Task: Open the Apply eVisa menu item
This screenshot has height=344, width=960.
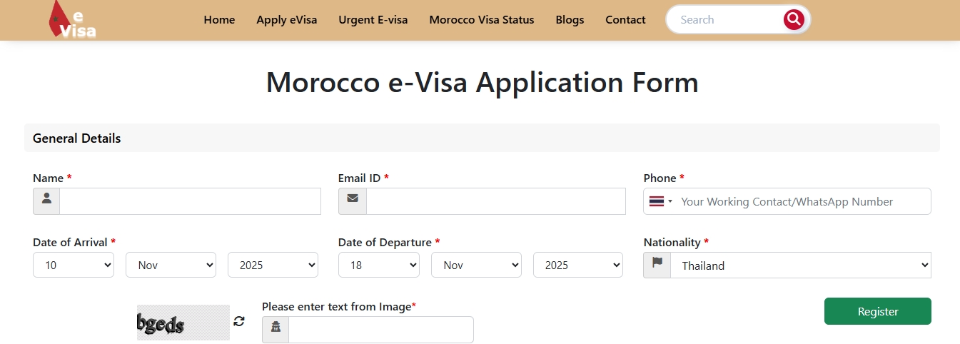Action: [x=287, y=20]
